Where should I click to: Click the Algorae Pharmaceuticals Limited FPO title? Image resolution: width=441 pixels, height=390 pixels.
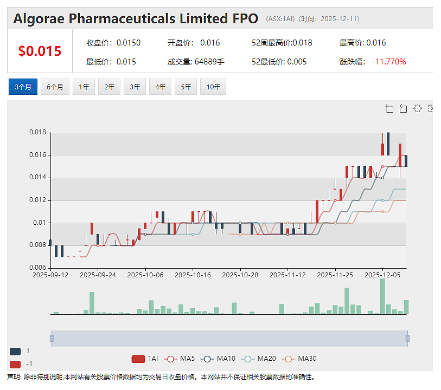coord(136,19)
